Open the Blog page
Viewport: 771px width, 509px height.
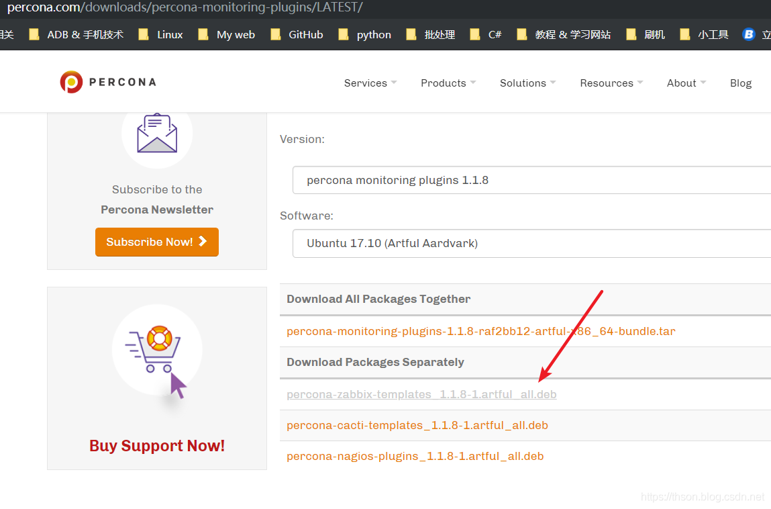click(x=741, y=83)
